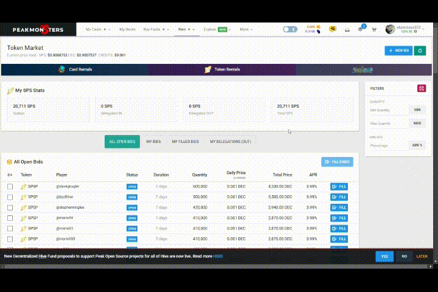Sort by the Total Price column header

(282, 175)
